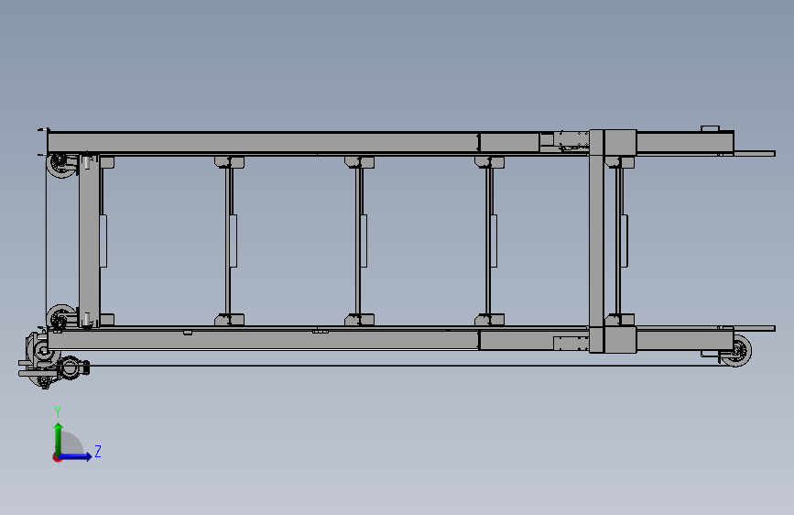Click the blue Z axis arrow of the triad

coord(75,456)
